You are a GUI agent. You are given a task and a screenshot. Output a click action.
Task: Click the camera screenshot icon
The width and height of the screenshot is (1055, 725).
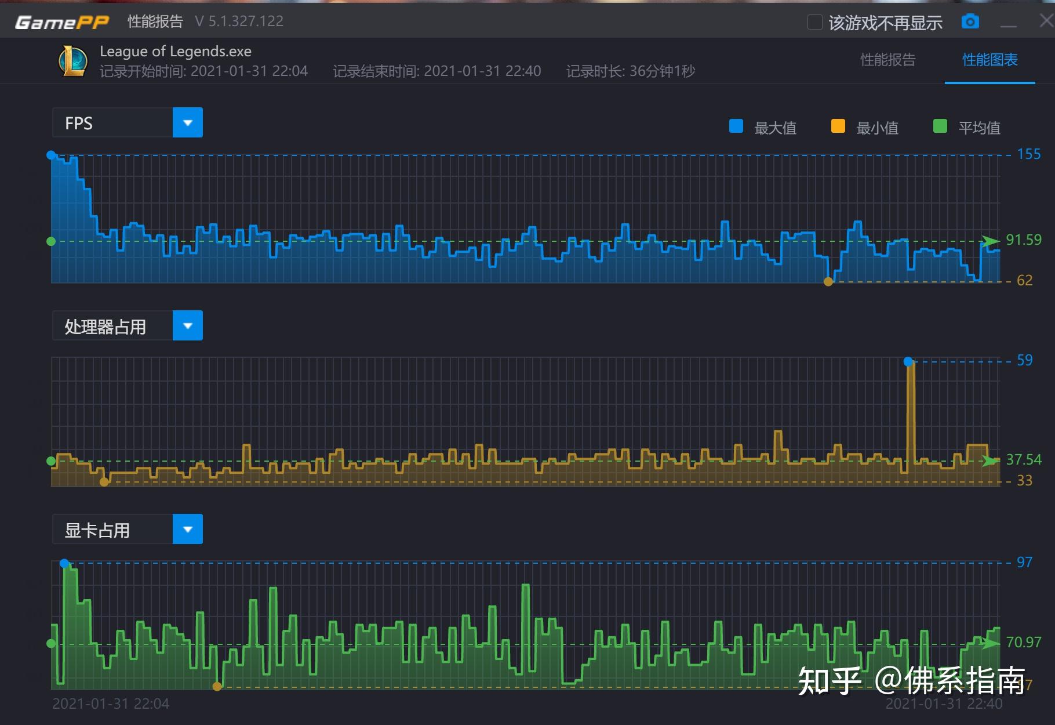970,22
